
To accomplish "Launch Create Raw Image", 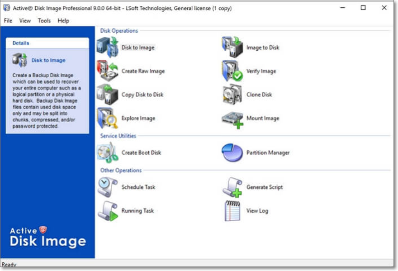I will pyautogui.click(x=143, y=71).
